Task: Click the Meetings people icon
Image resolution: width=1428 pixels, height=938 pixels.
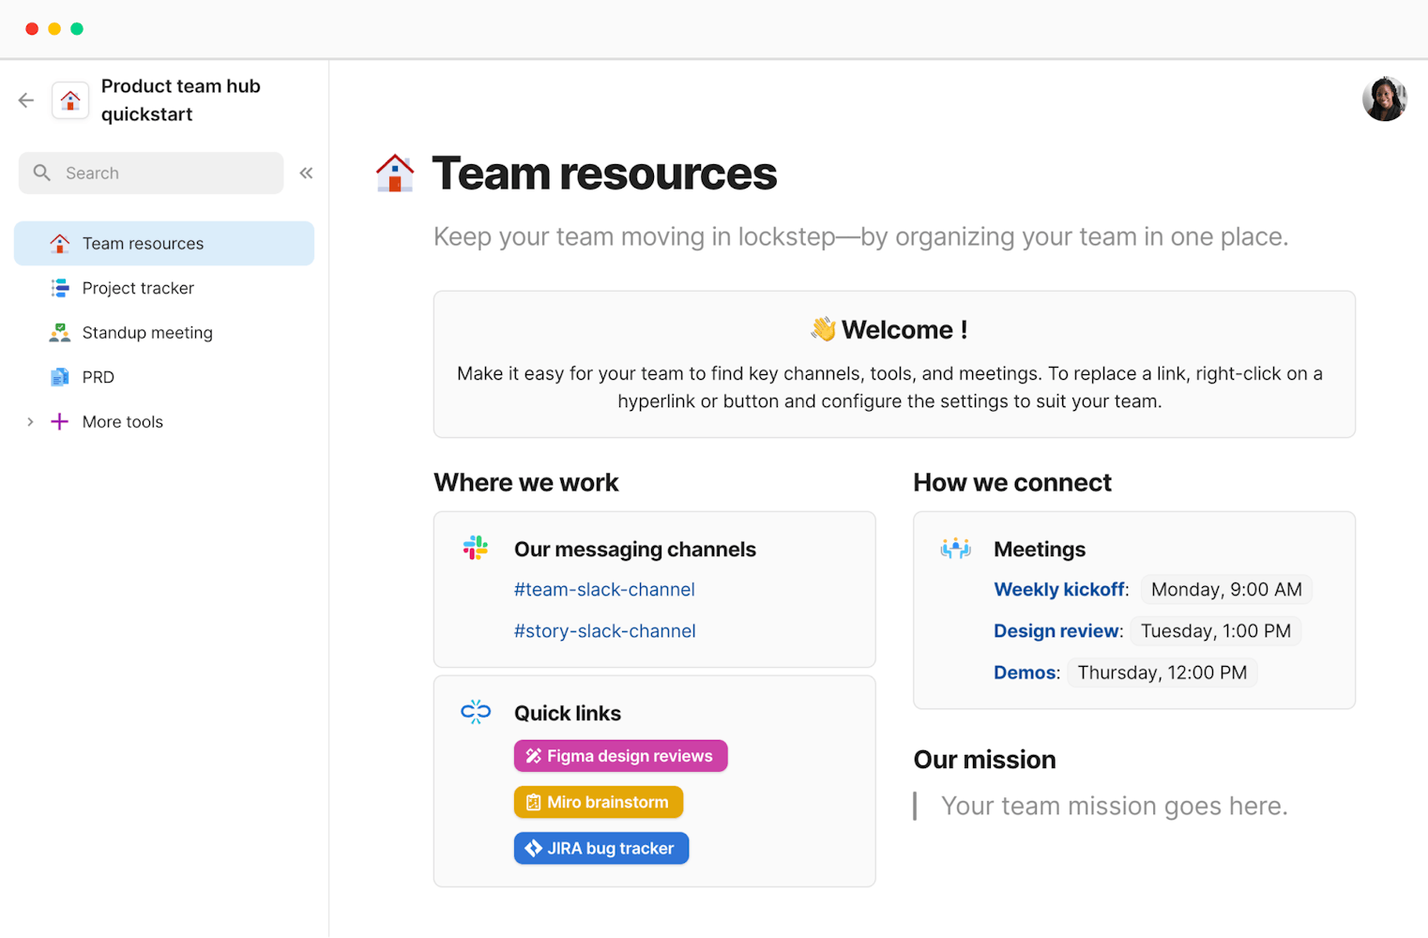Action: tap(955, 548)
